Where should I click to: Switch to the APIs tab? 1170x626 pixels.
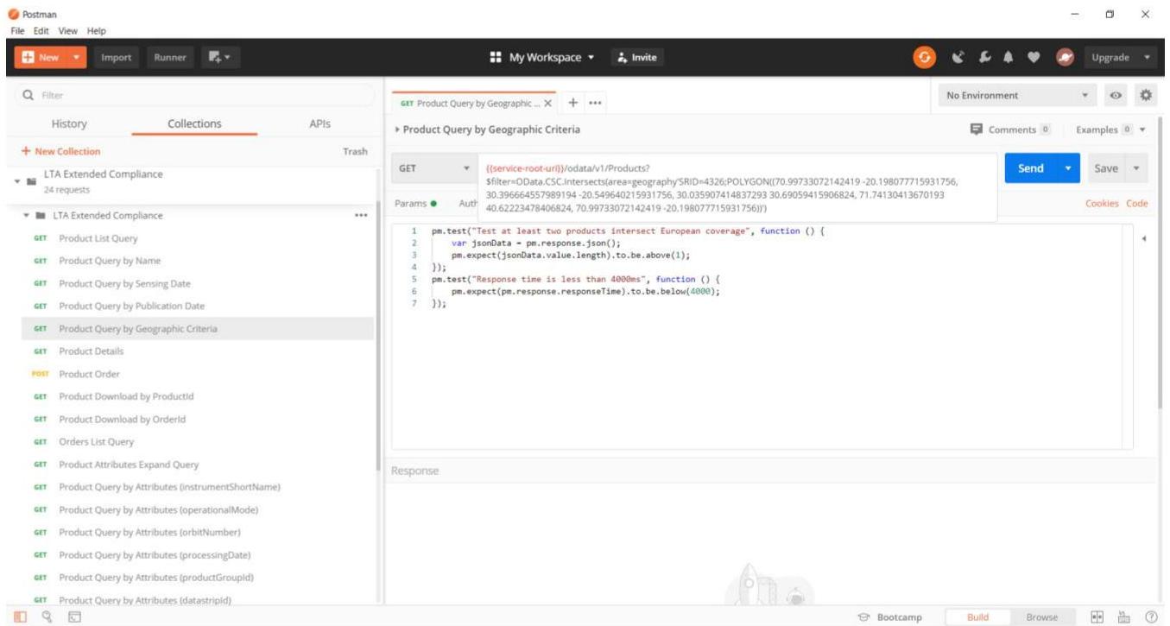tap(319, 123)
